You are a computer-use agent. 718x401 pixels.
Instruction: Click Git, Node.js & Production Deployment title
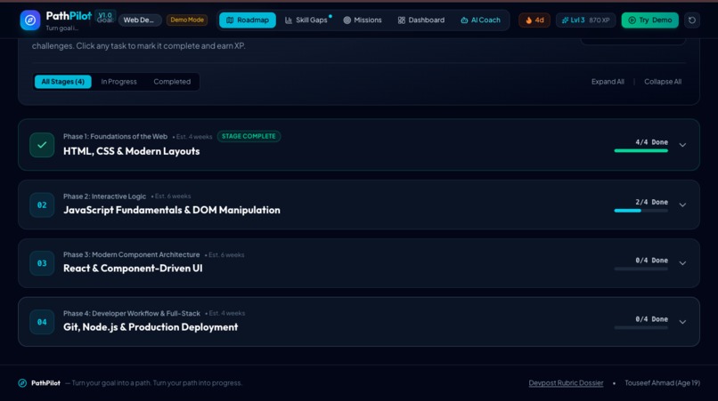point(151,327)
